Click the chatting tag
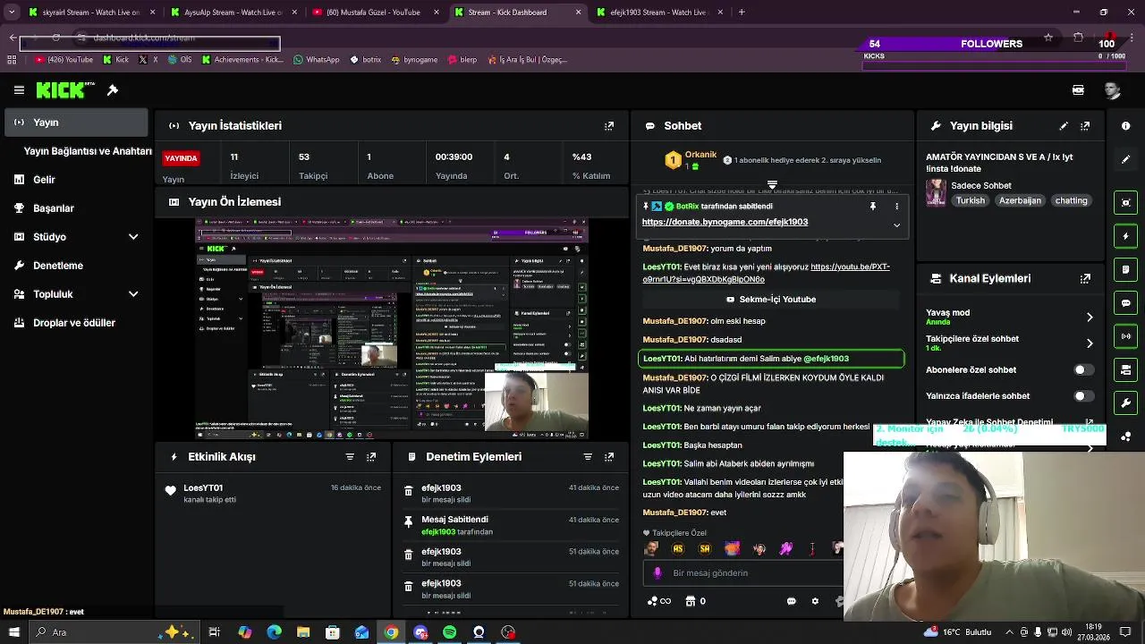Screen dimensions: 1145x644 (1071, 200)
